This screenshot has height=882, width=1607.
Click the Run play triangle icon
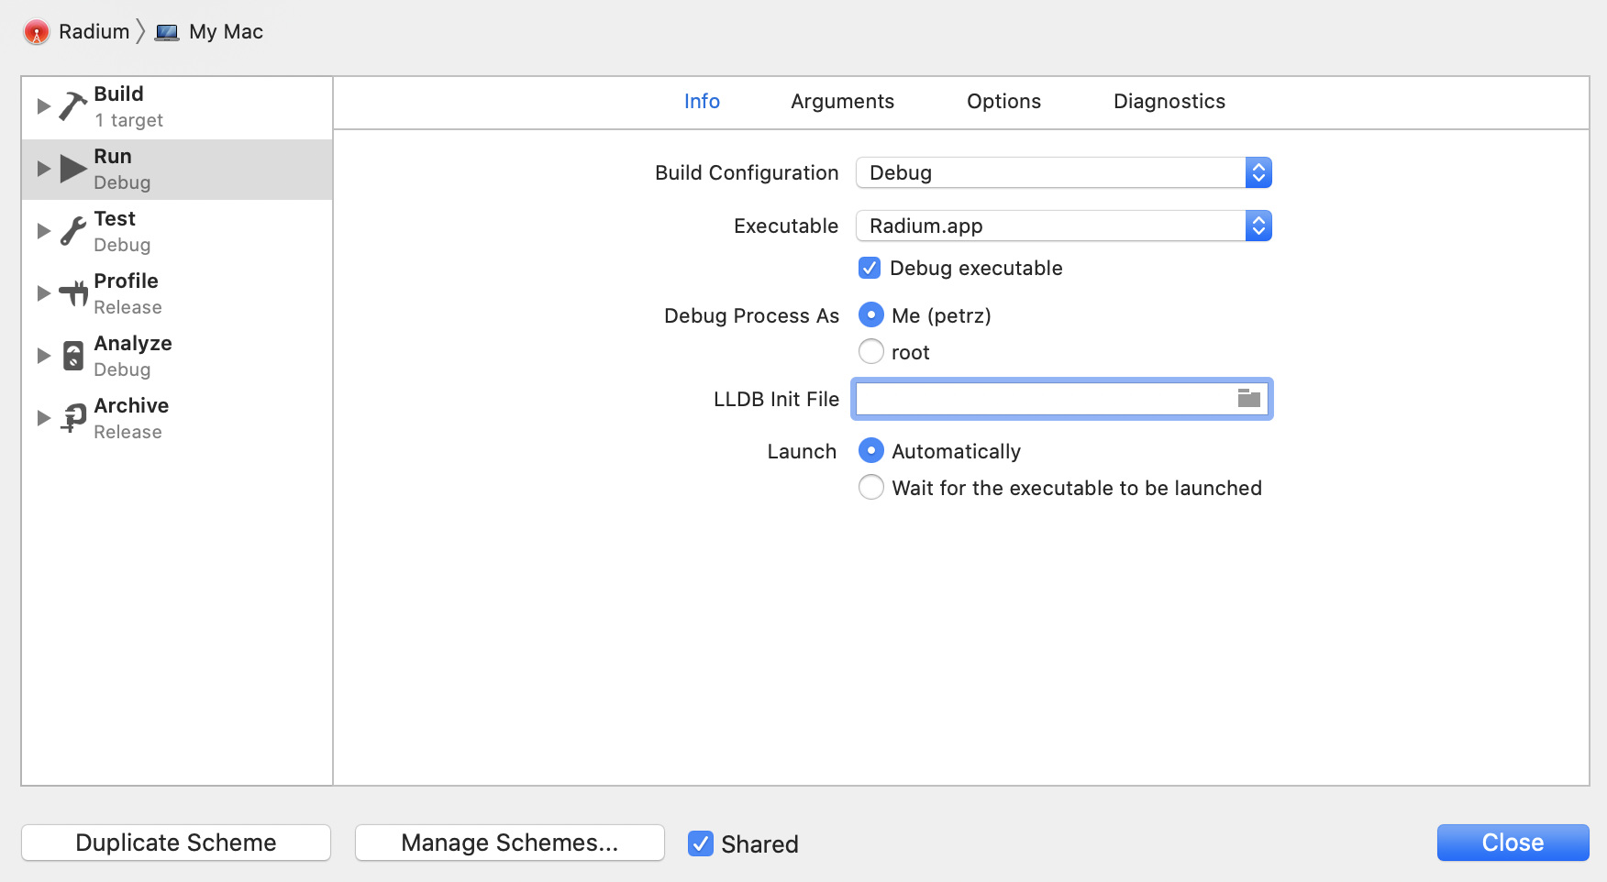coord(72,169)
